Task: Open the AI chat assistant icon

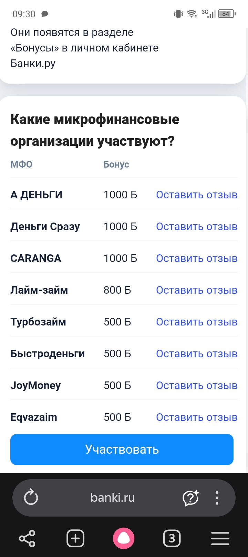Action: [x=190, y=498]
